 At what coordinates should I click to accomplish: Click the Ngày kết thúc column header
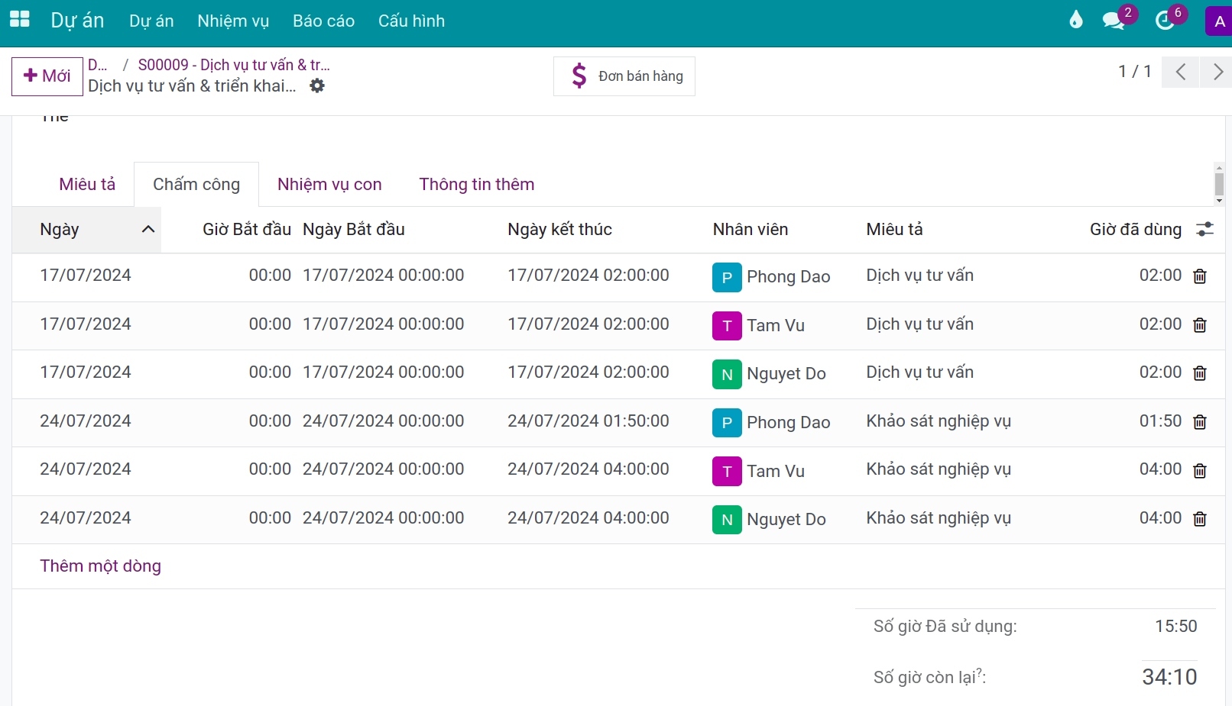pyautogui.click(x=559, y=230)
